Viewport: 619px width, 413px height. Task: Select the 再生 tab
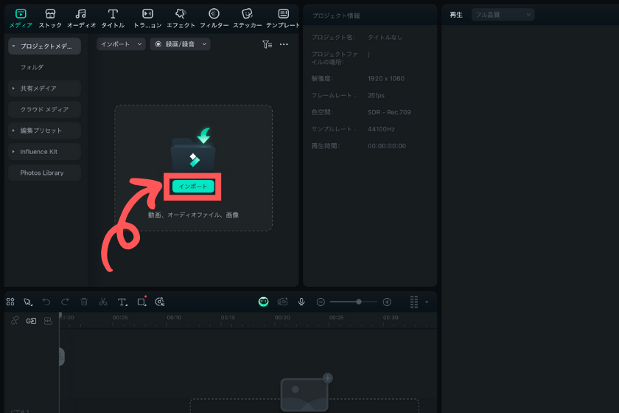pyautogui.click(x=456, y=15)
